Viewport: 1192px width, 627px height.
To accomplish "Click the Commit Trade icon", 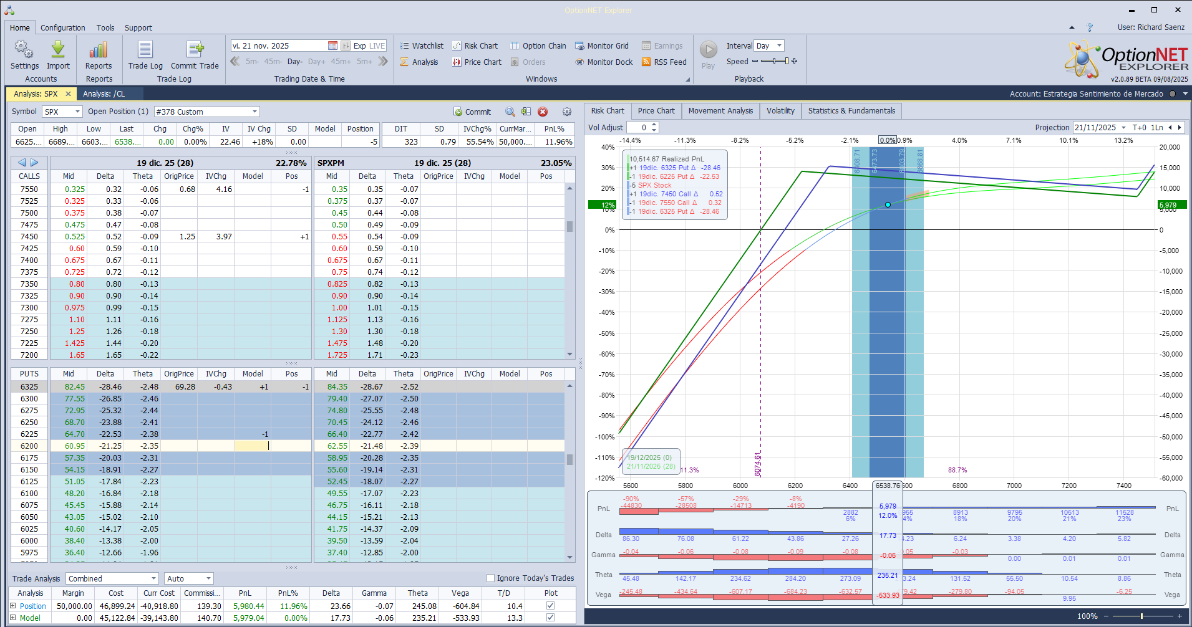I will click(x=195, y=50).
